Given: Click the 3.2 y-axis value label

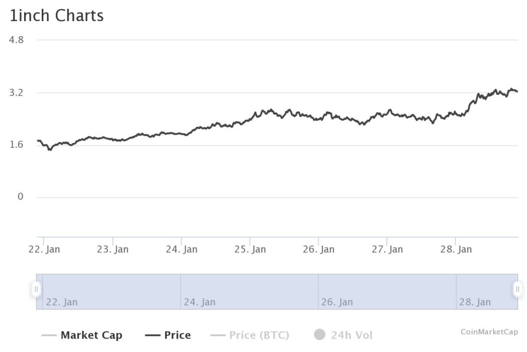Looking at the screenshot, I should pyautogui.click(x=17, y=93).
